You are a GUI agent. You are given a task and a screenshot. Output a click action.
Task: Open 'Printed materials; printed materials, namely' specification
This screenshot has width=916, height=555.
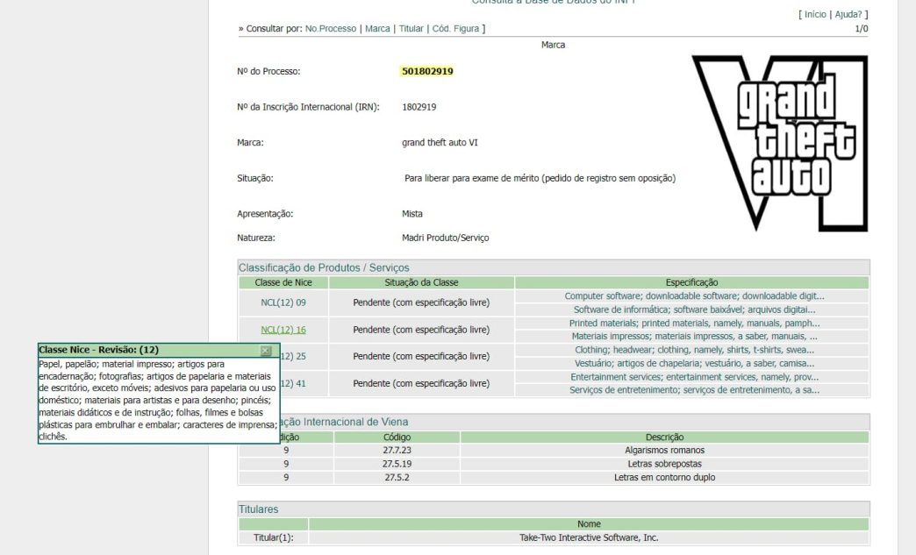point(694,324)
